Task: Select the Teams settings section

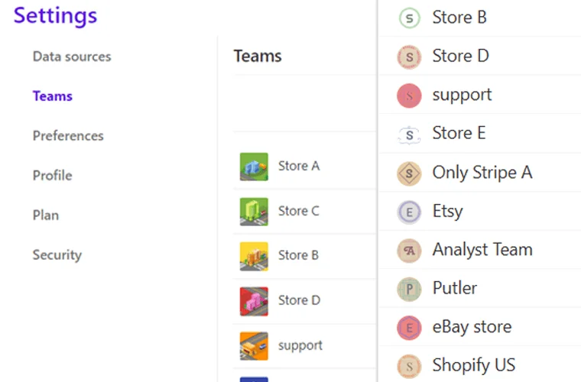Action: [x=53, y=96]
